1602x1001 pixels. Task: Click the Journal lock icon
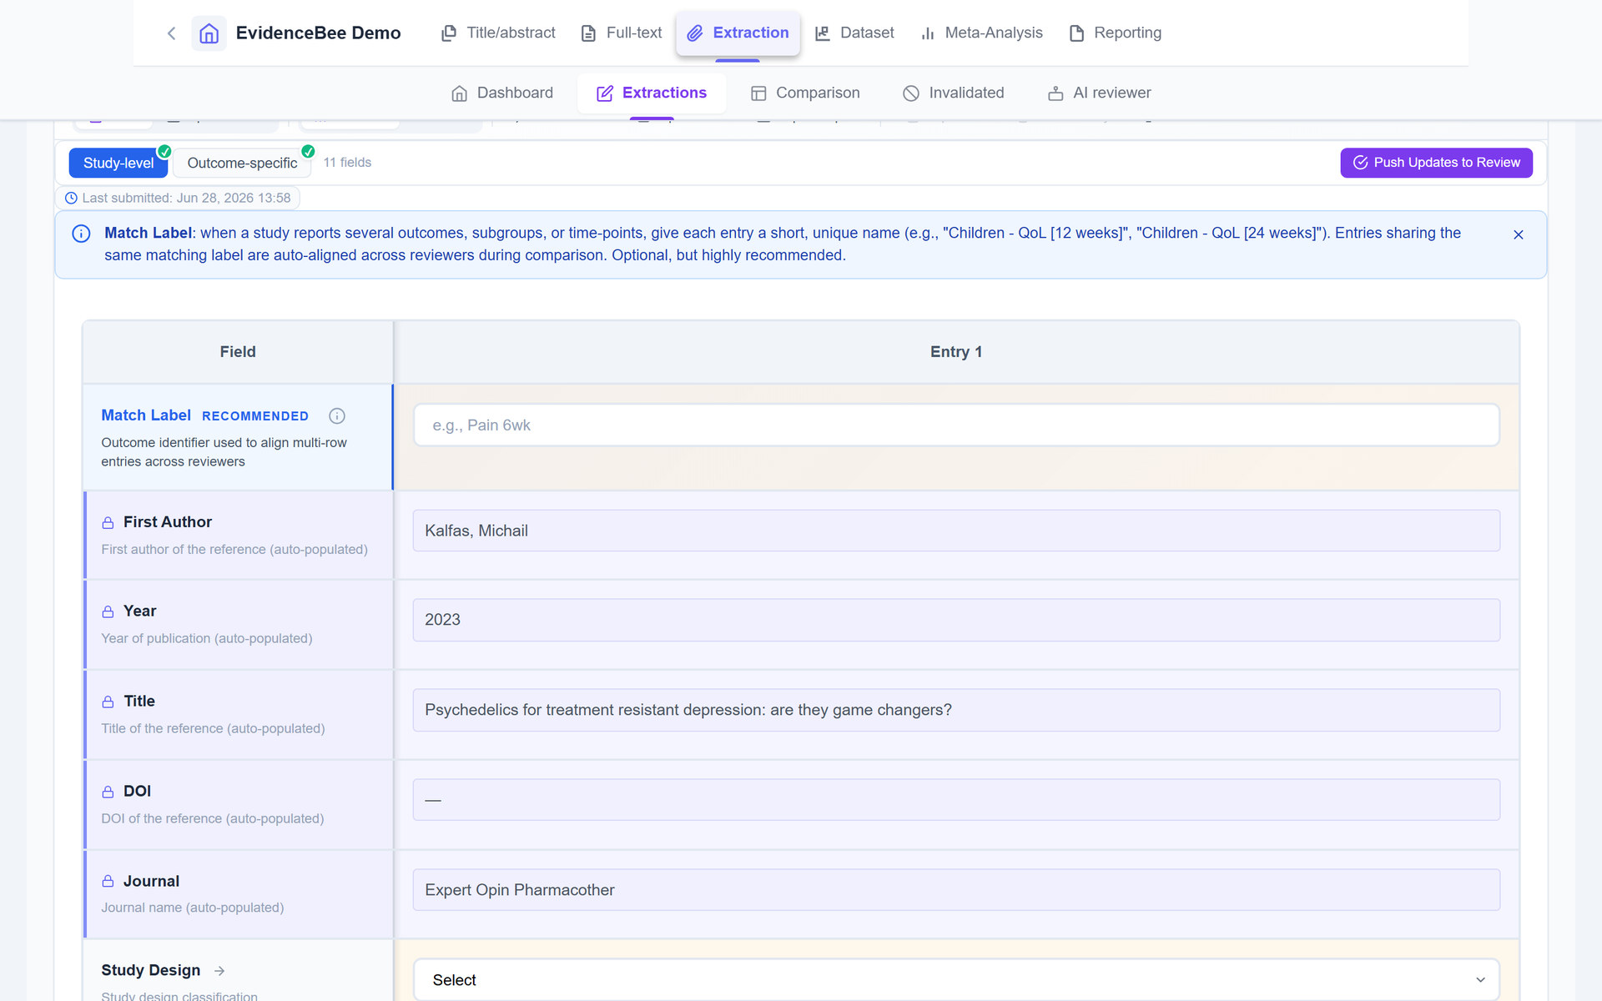tap(108, 881)
